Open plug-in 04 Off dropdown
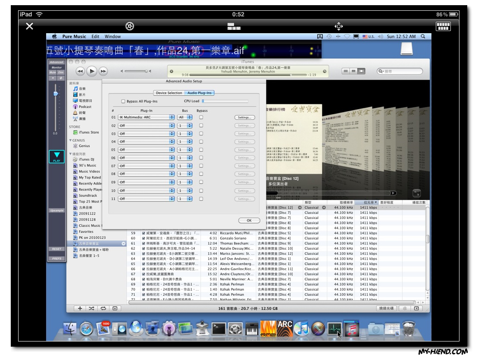 pyautogui.click(x=146, y=142)
